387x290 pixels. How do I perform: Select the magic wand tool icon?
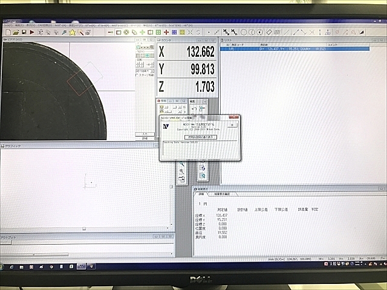tap(80, 32)
